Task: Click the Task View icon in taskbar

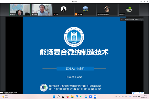Action: 63,97
